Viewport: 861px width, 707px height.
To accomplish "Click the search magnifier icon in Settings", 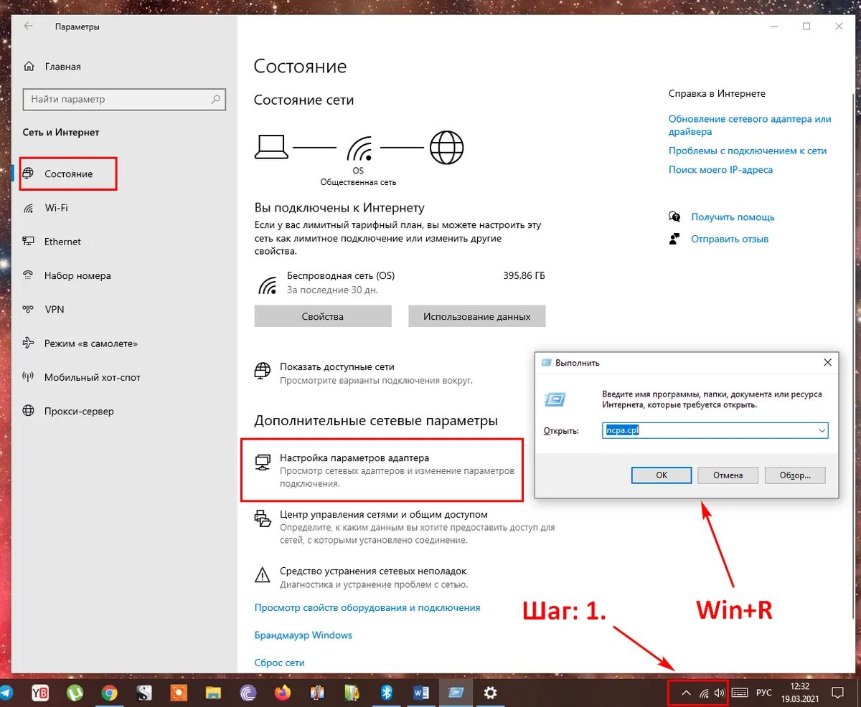I will [x=216, y=99].
